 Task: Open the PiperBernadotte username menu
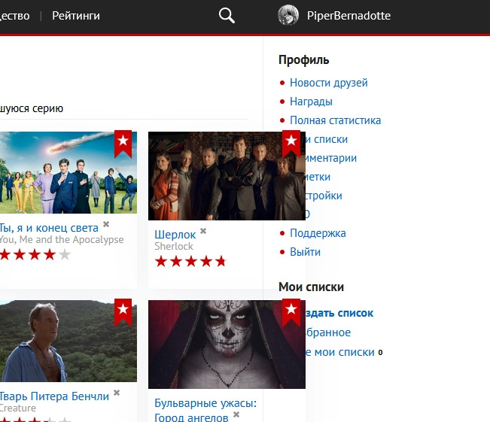(x=348, y=16)
